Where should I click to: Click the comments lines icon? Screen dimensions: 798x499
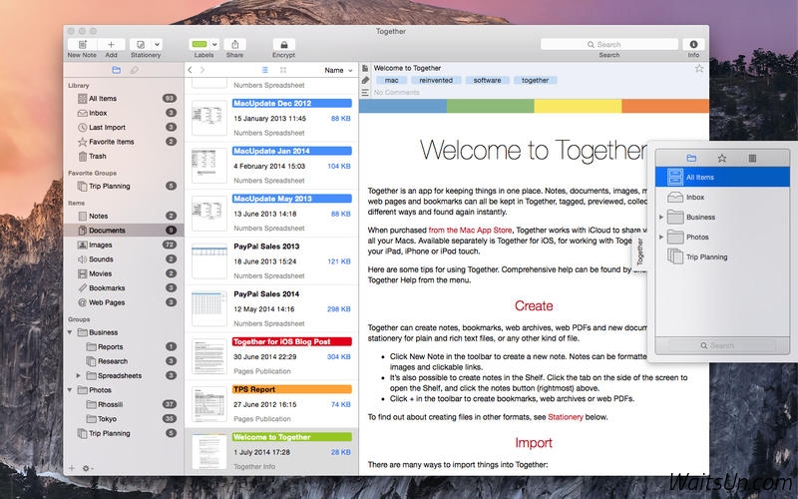(x=365, y=93)
